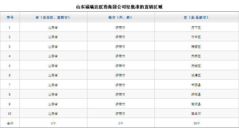Select the 商河县 cell
The image size is (239, 128).
click(x=196, y=104)
